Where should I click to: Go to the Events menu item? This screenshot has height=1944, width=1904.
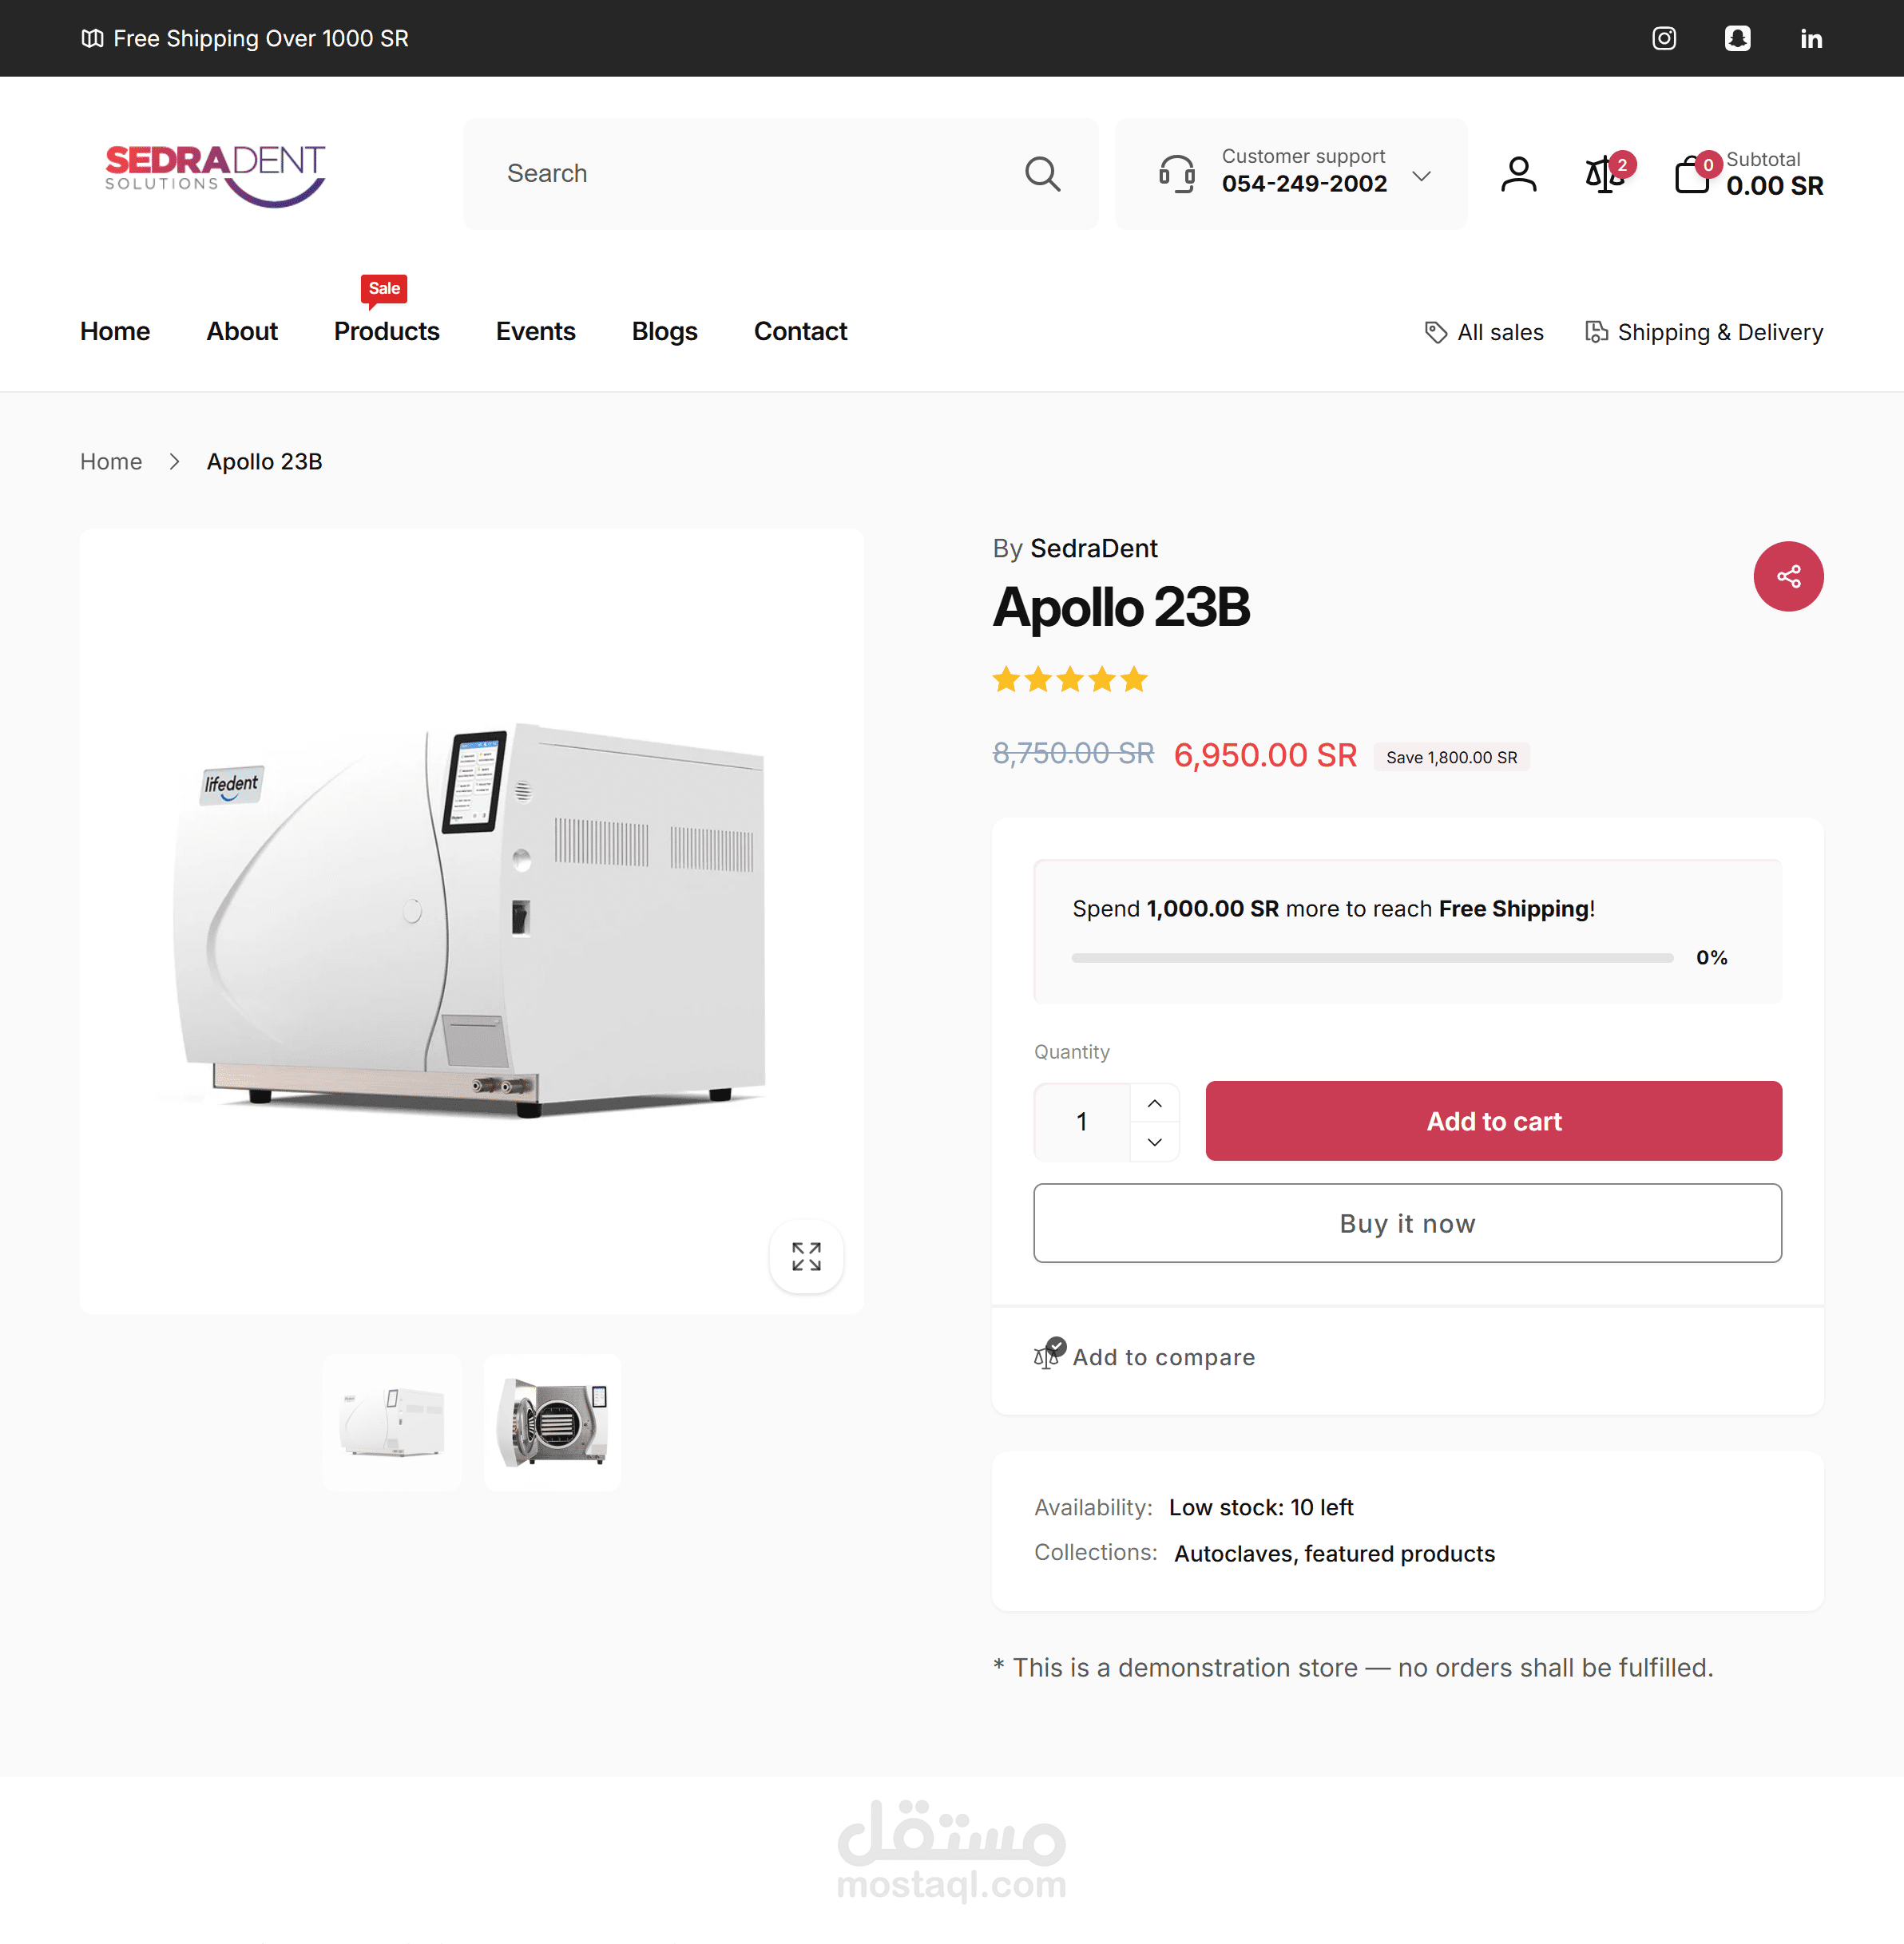(536, 332)
